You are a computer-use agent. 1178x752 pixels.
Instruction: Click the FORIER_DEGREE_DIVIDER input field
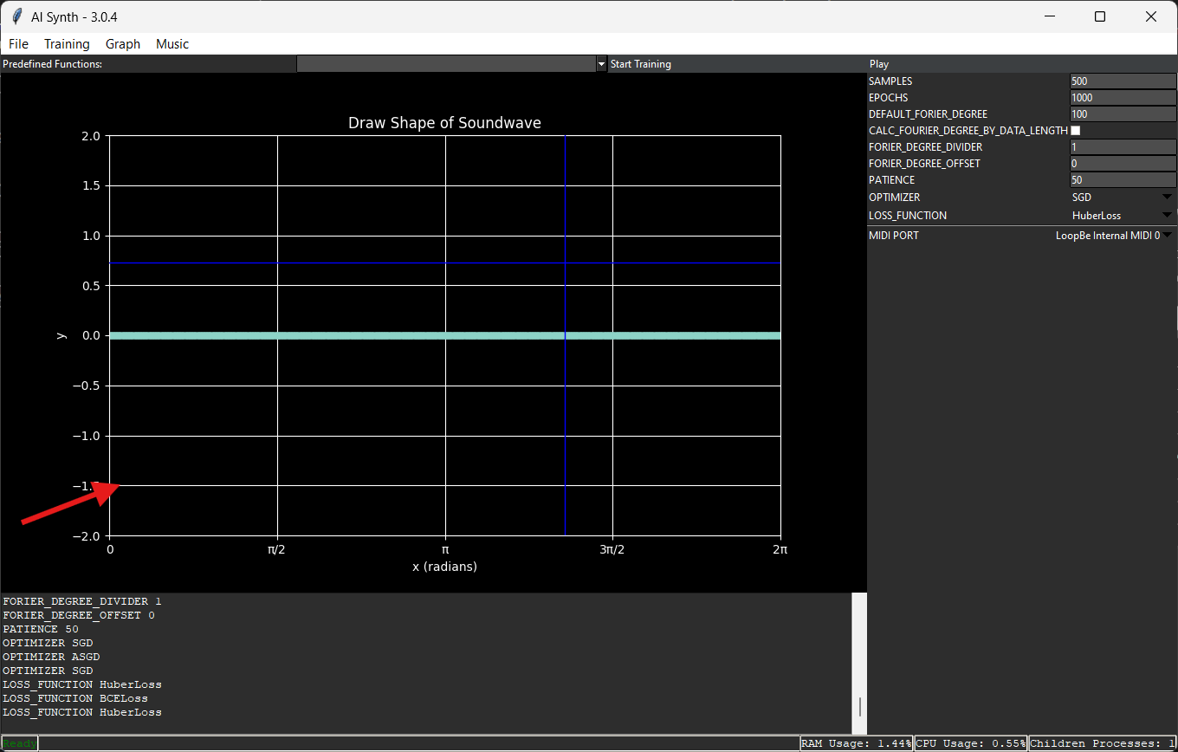pos(1123,147)
